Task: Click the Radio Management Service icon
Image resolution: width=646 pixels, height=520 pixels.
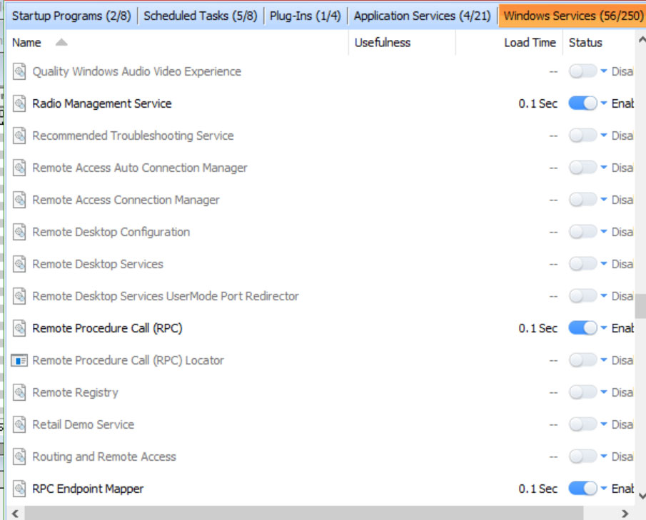Action: pyautogui.click(x=19, y=103)
